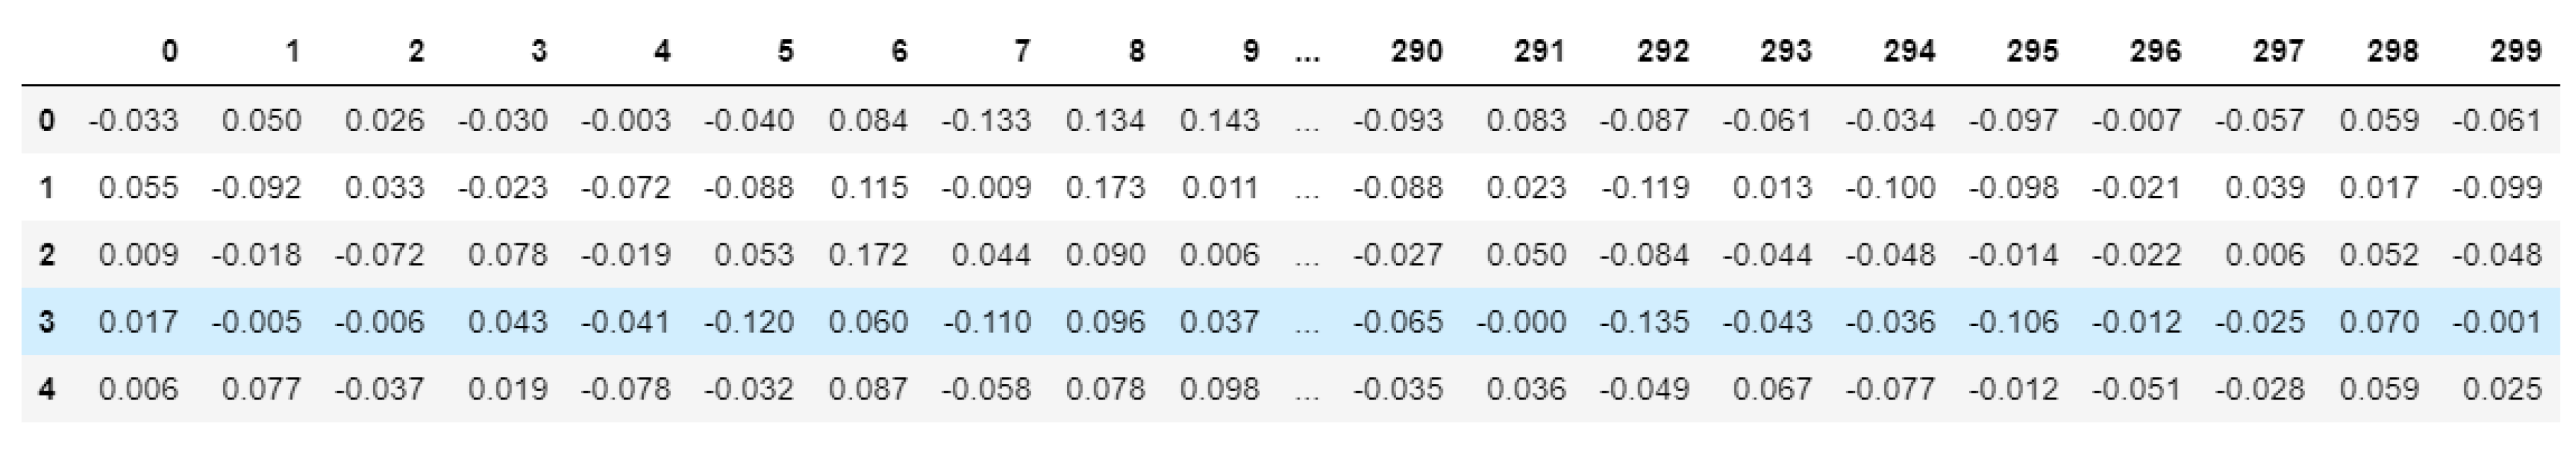Click column header 290
This screenshot has height=457, width=2576.
coord(1416,51)
